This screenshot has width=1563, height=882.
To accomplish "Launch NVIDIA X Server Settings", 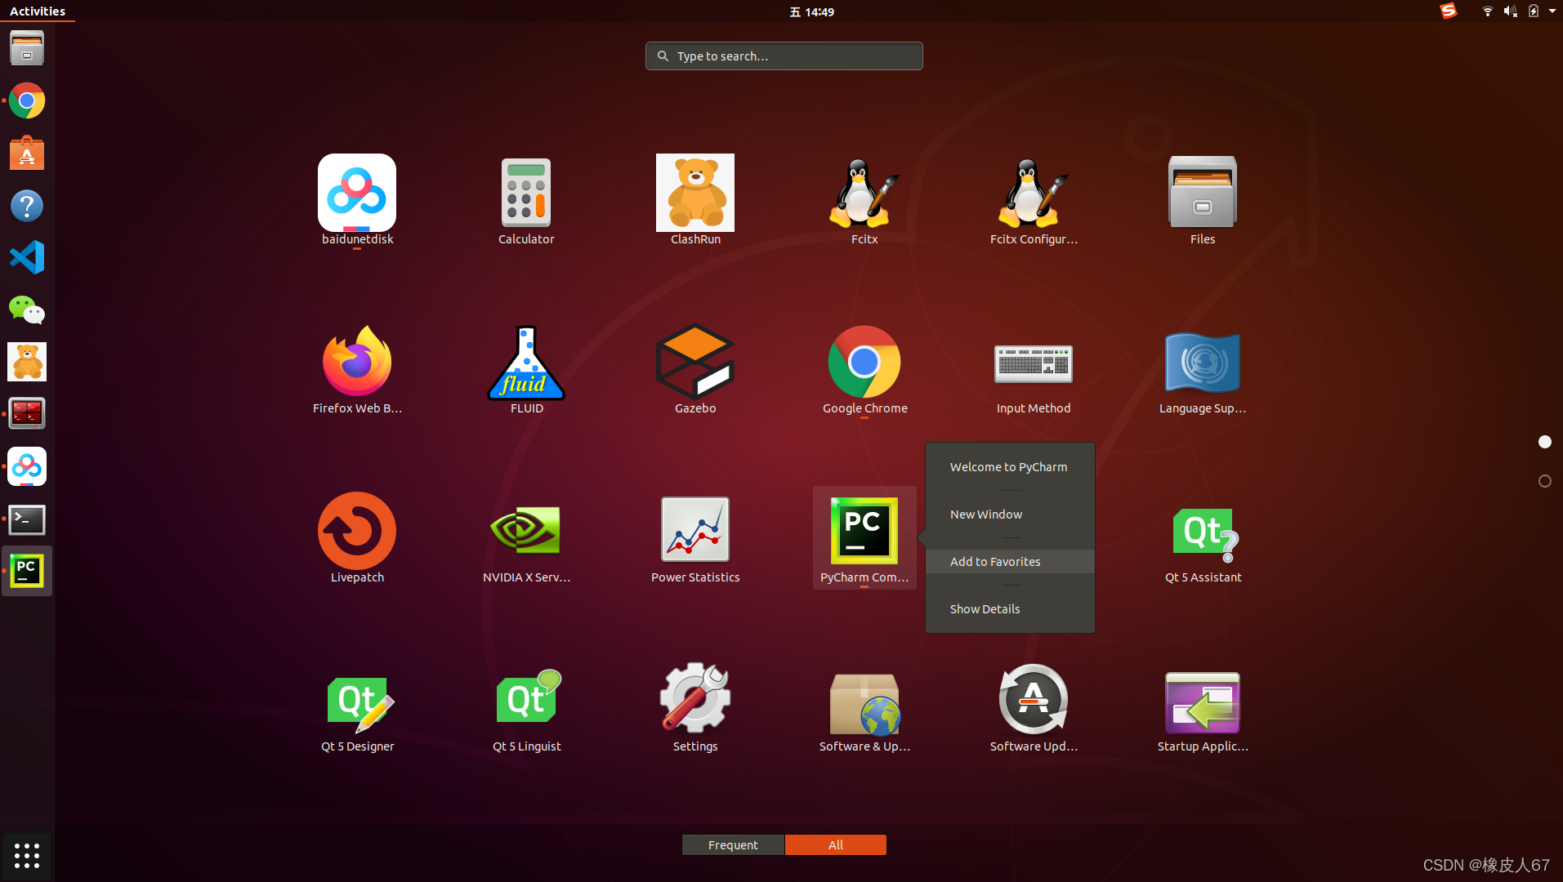I will (526, 539).
